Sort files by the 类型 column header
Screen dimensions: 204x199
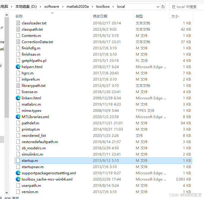pyautogui.click(x=139, y=16)
